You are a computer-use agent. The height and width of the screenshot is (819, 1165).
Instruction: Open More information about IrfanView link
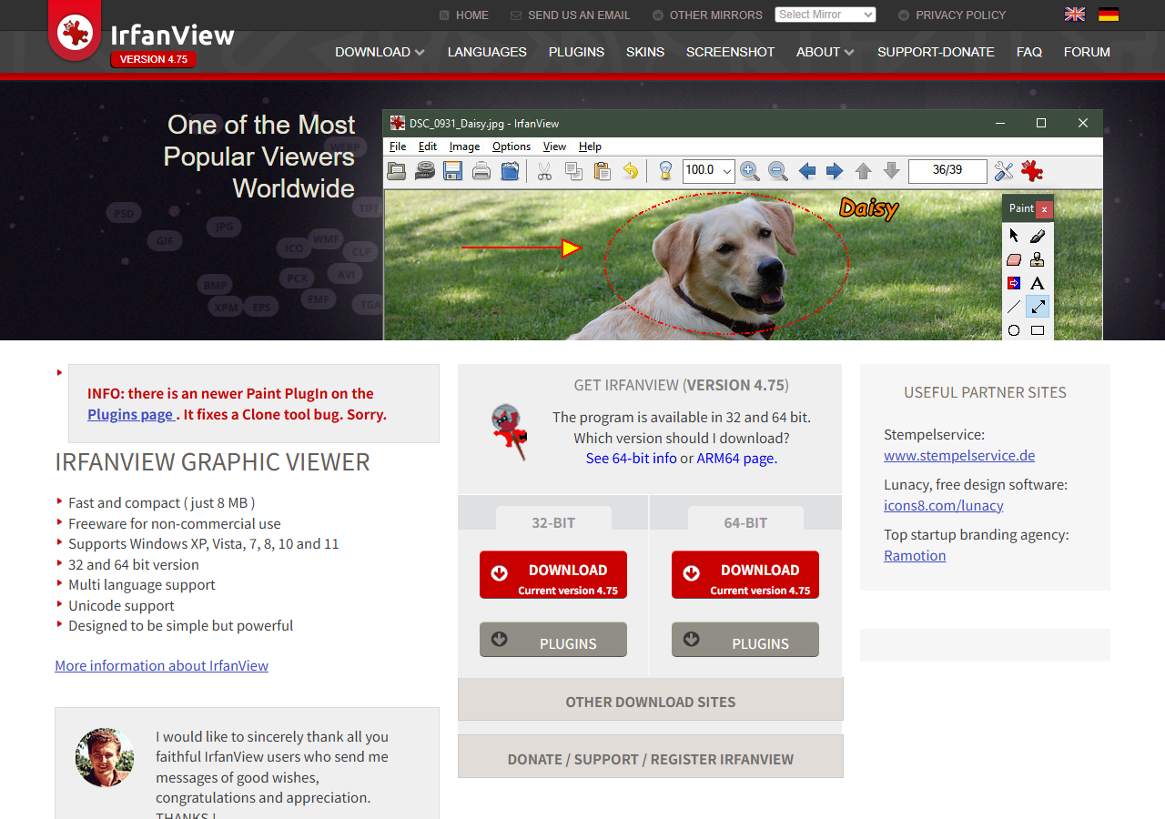161,665
